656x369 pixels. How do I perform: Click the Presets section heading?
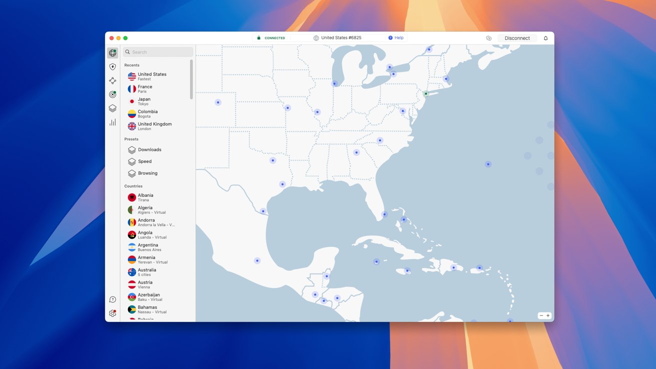tap(131, 139)
